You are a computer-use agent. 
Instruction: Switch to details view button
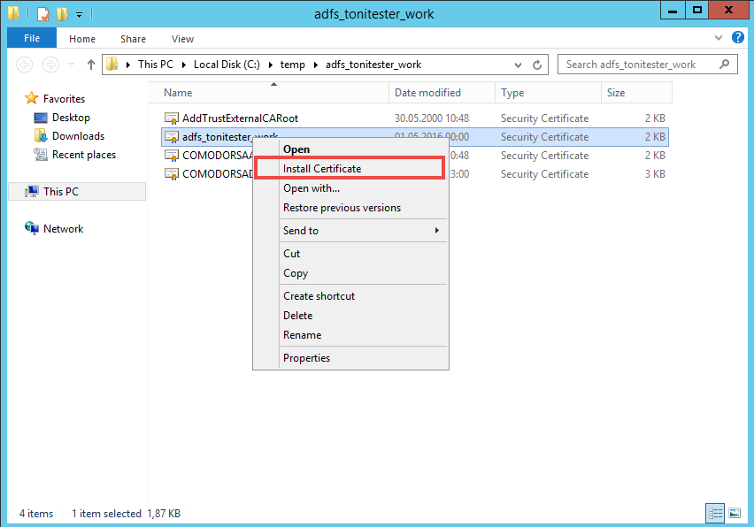tap(715, 513)
